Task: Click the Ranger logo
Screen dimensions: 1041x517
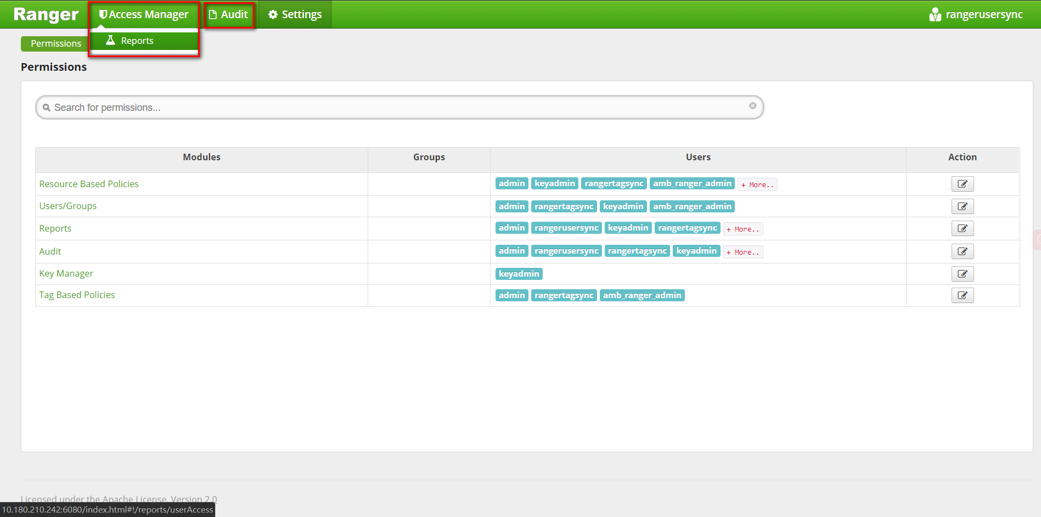Action: pos(46,14)
